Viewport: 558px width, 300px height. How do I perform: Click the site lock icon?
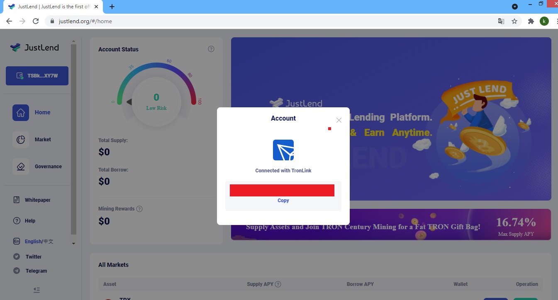click(52, 21)
